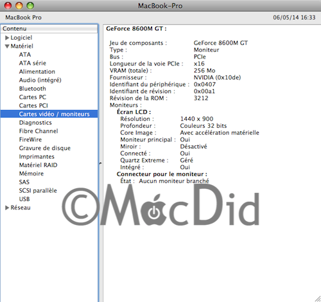Image resolution: width=321 pixels, height=302 pixels.
Task: Collapse the Matériel disclosure triangle
Action: coord(7,46)
